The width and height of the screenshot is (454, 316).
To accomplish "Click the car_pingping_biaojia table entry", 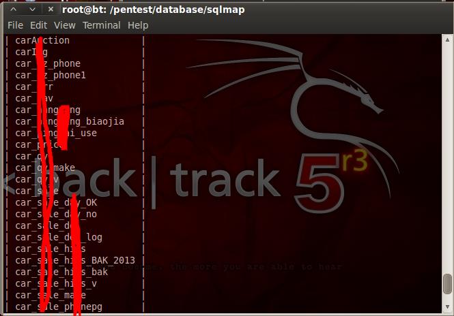I will 70,121.
